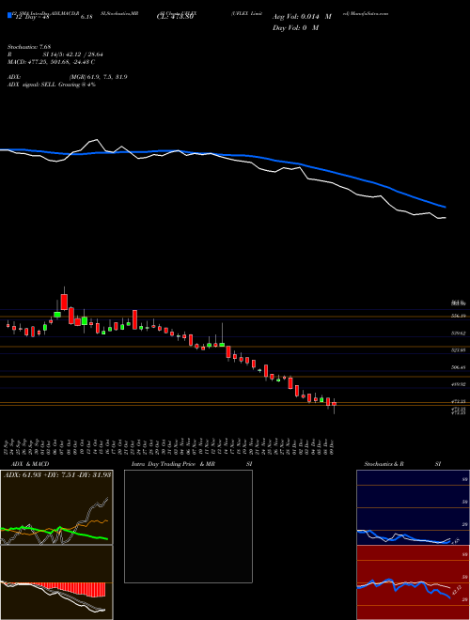Image resolution: width=470 pixels, height=620 pixels.
Task: Click the thick blue moving average line's right end
Action: point(444,207)
